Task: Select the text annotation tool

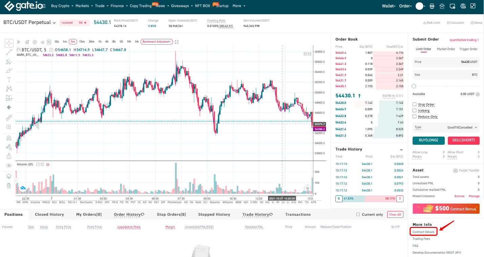Action: (9, 80)
